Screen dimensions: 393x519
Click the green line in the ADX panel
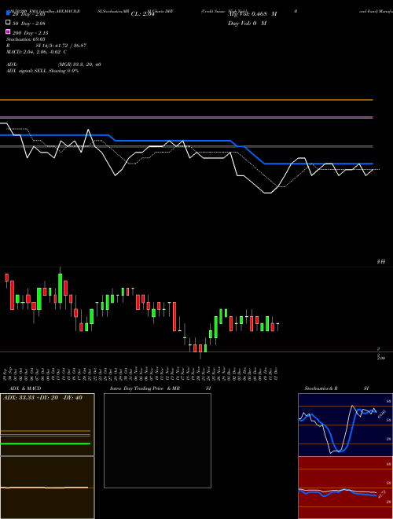(46, 444)
